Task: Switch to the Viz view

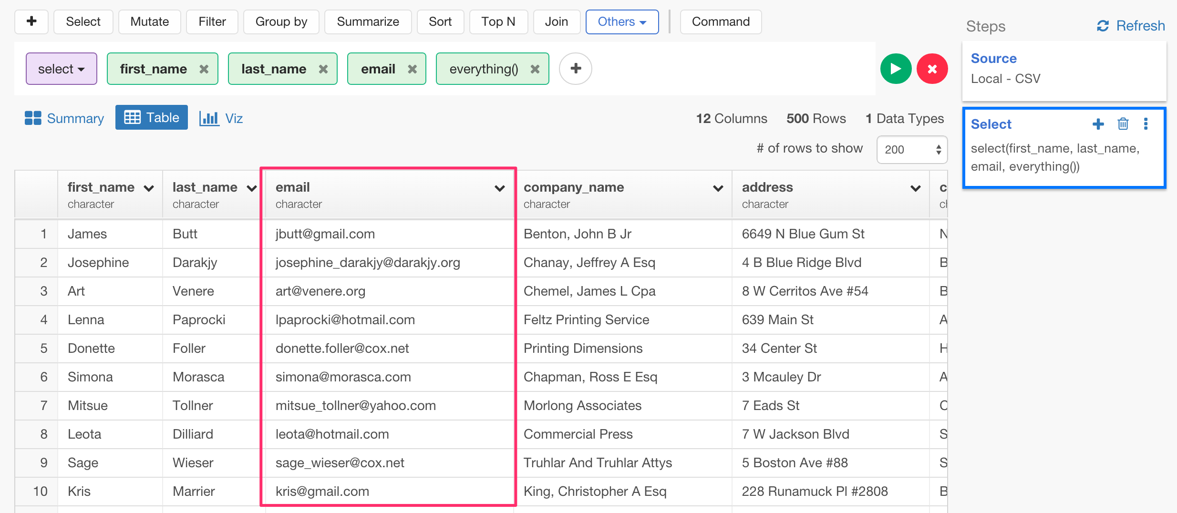Action: [221, 118]
